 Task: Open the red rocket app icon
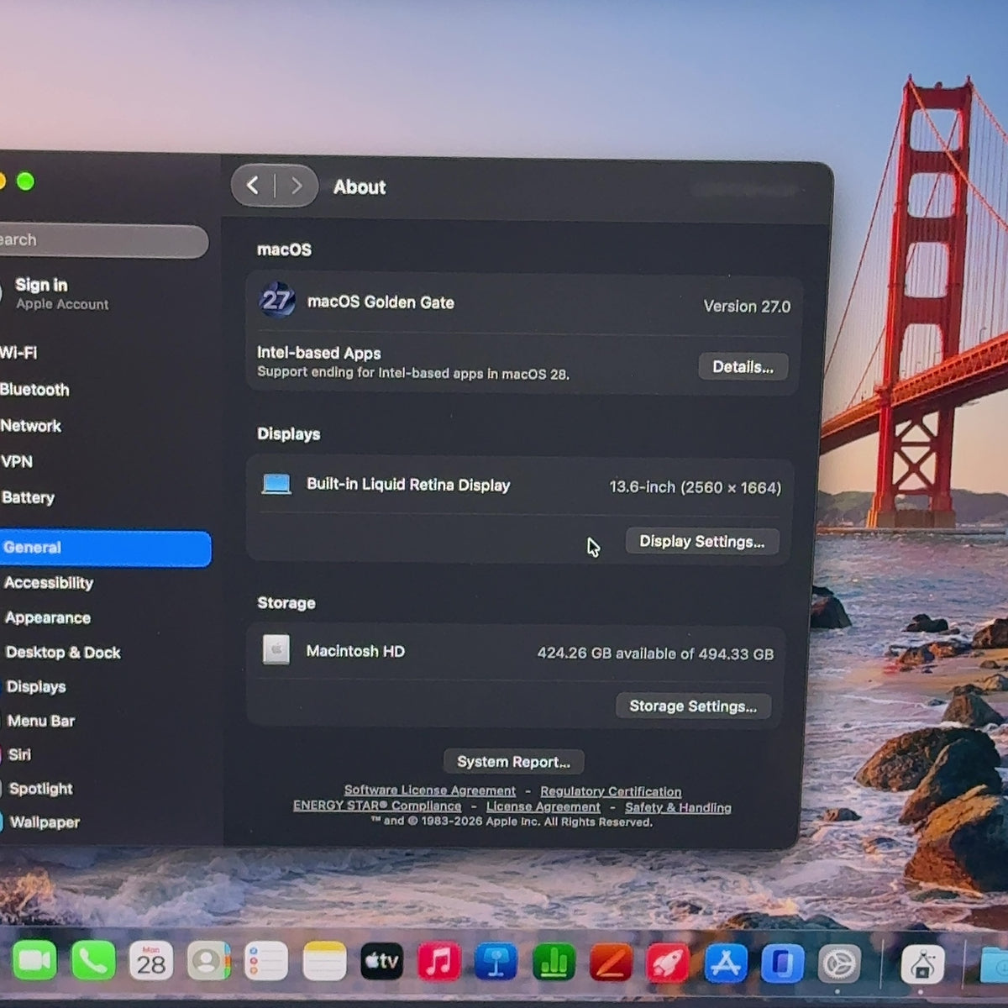tap(668, 963)
